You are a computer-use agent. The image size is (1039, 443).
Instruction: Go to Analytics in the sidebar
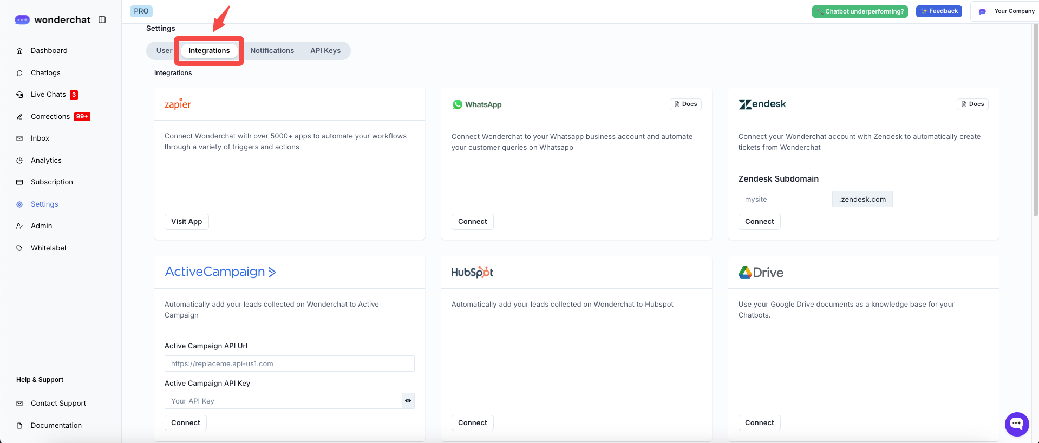coord(46,161)
